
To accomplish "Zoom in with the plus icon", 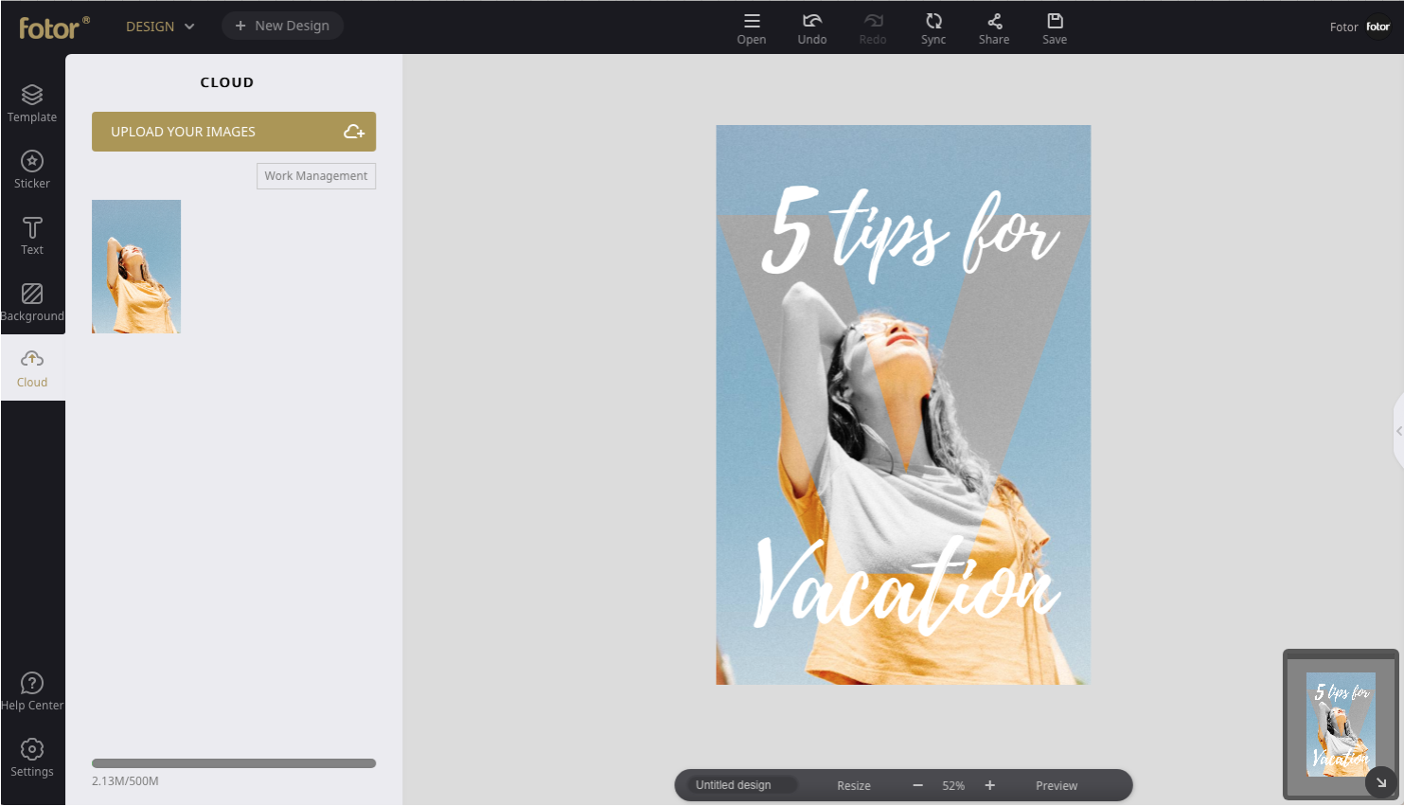I will pos(990,785).
